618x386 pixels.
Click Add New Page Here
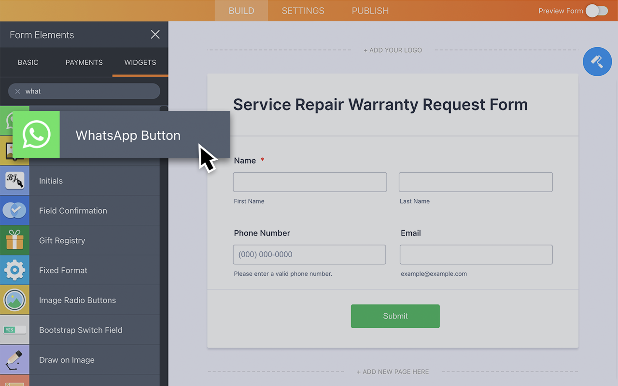(x=393, y=372)
